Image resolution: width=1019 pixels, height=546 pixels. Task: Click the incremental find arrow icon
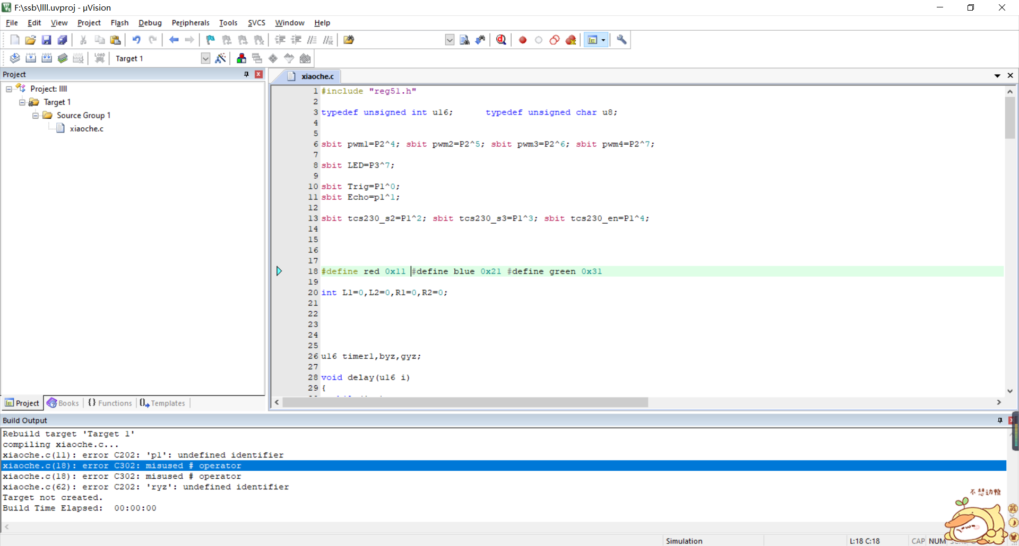tap(480, 40)
